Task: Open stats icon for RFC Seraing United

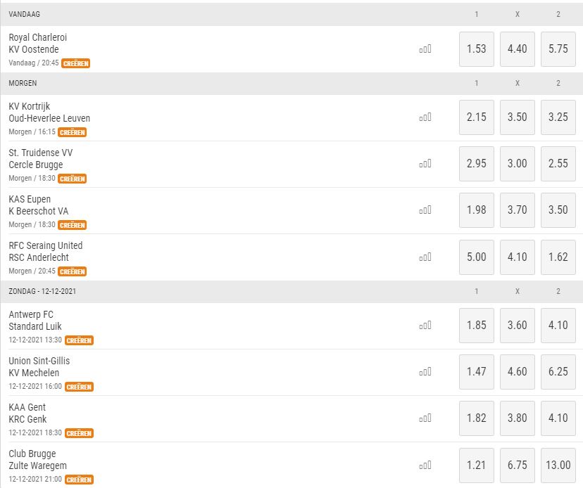Action: pyautogui.click(x=425, y=257)
